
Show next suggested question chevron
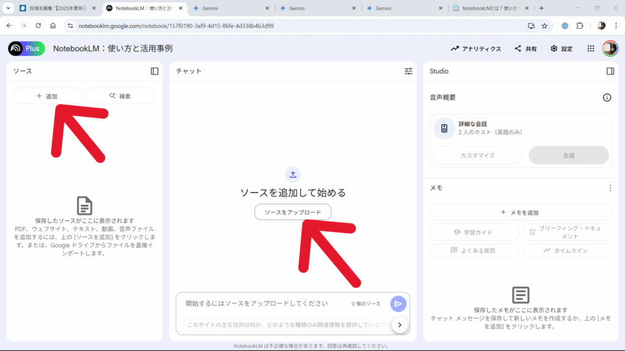click(399, 325)
